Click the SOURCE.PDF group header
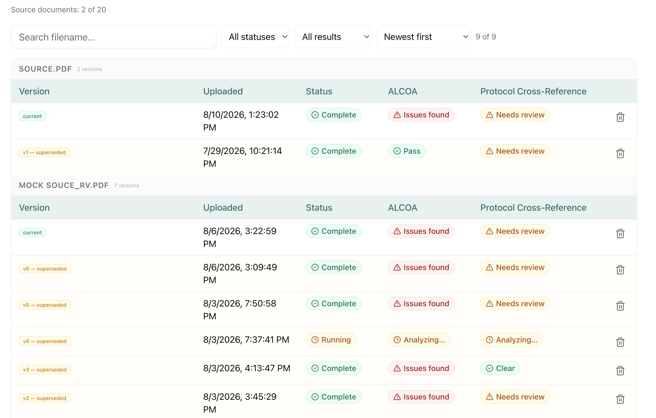The height and width of the screenshot is (418, 656). (324, 69)
